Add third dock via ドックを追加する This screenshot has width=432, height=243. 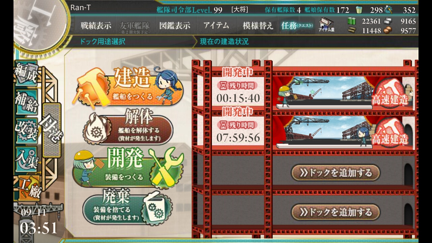pyautogui.click(x=335, y=173)
